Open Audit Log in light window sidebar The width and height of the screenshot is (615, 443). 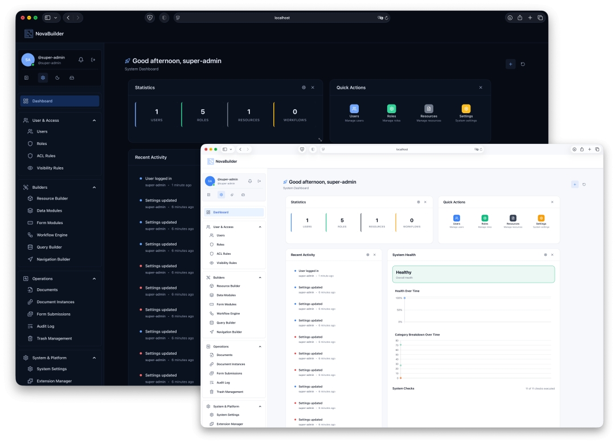(x=223, y=383)
